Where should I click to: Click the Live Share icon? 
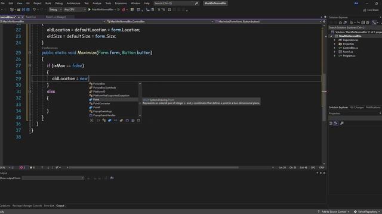click(365, 10)
